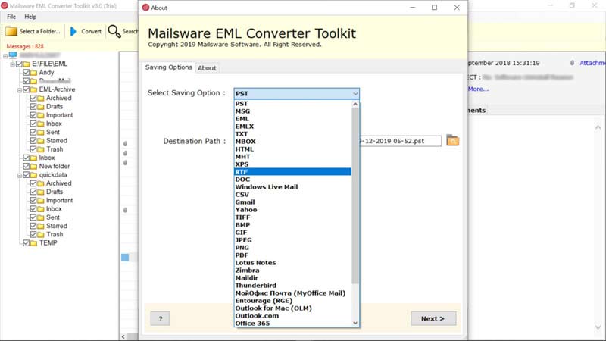Toggle the EML-Archive checkbox

tap(27, 89)
